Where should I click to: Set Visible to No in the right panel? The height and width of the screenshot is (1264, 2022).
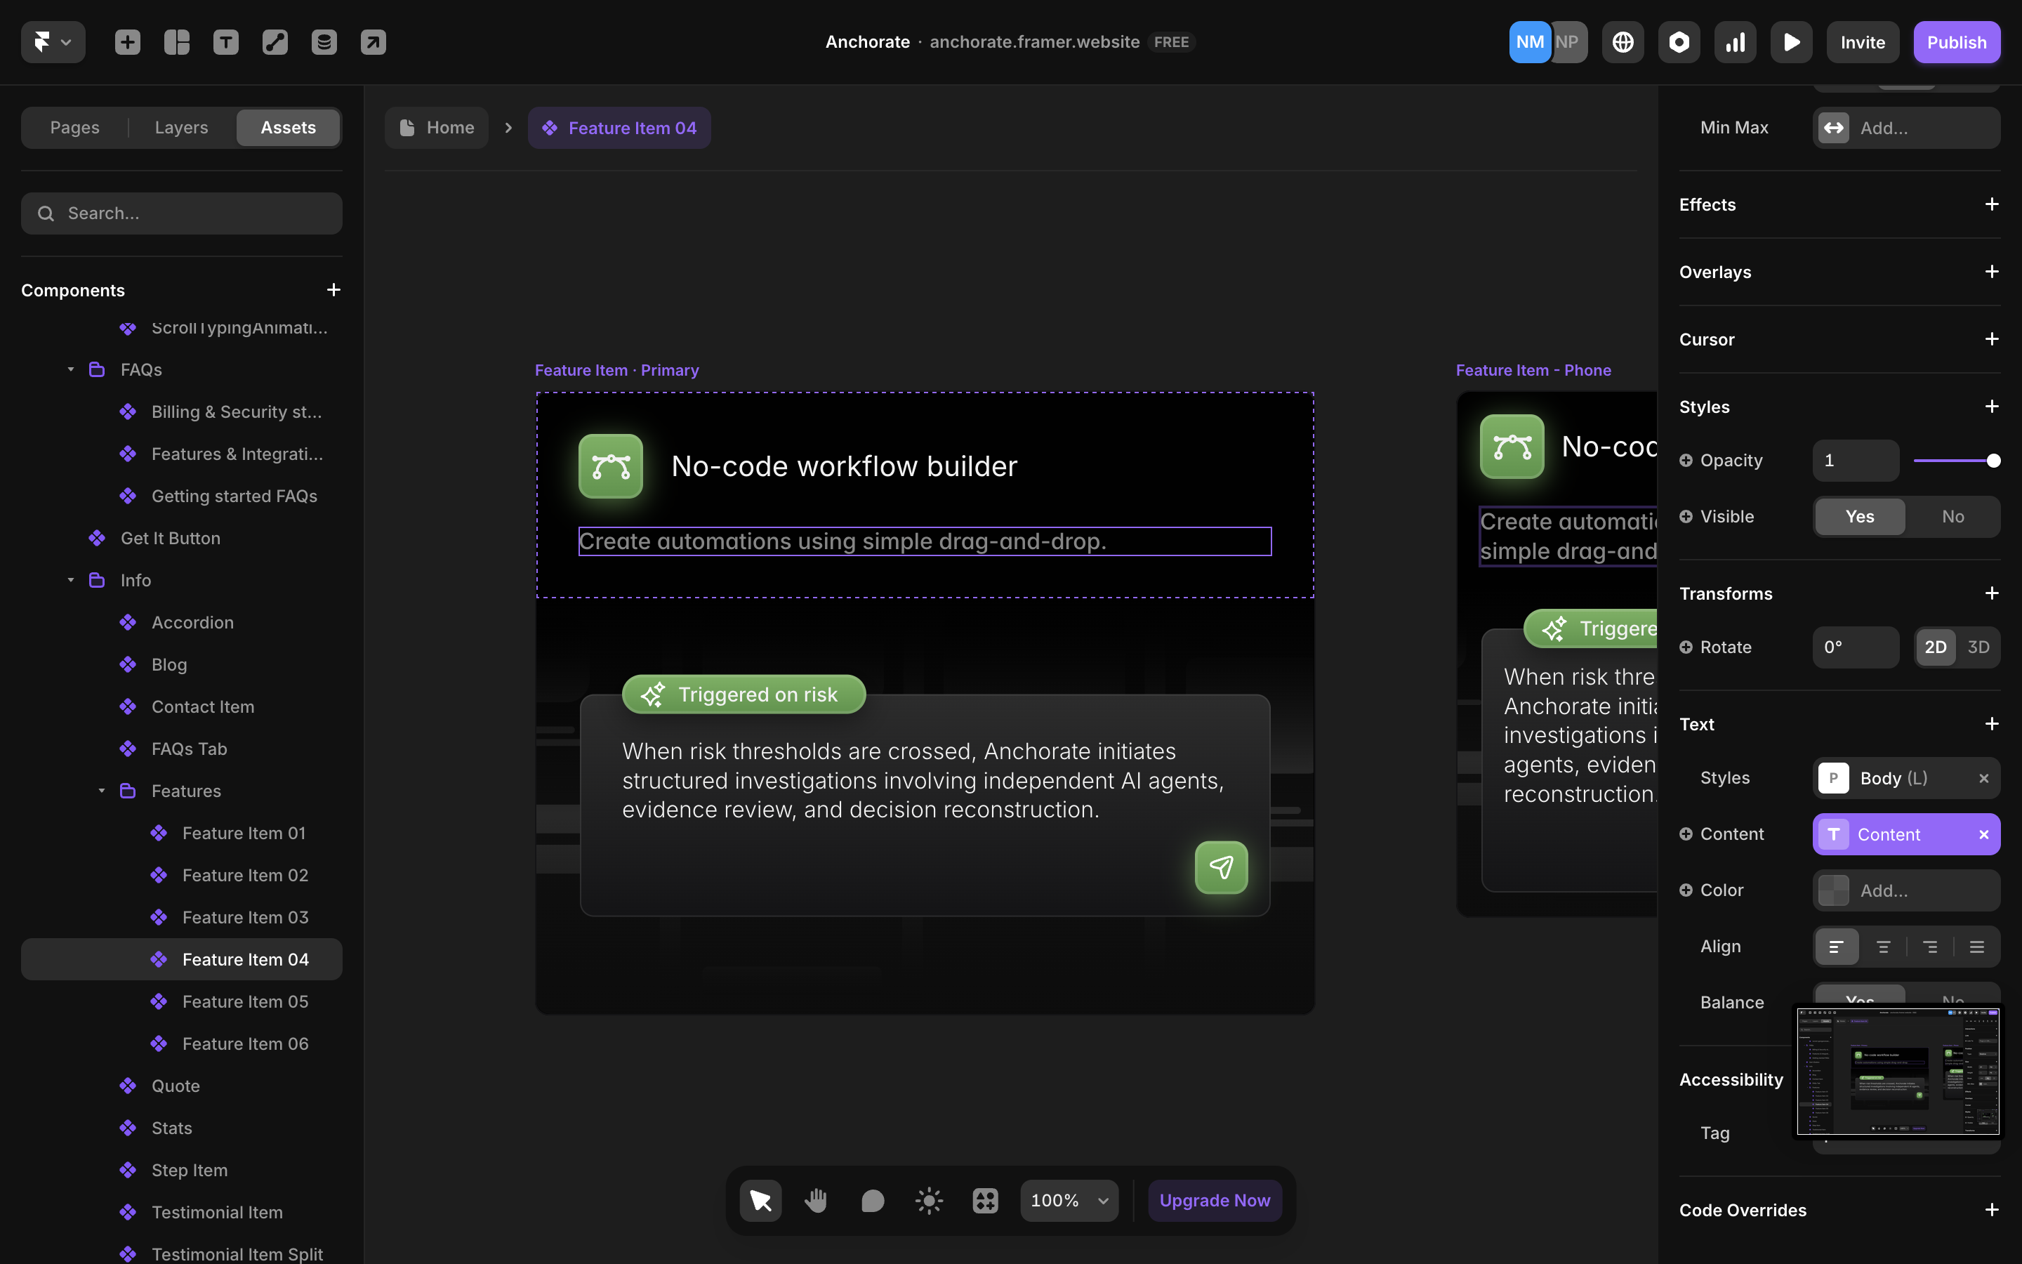click(x=1952, y=516)
